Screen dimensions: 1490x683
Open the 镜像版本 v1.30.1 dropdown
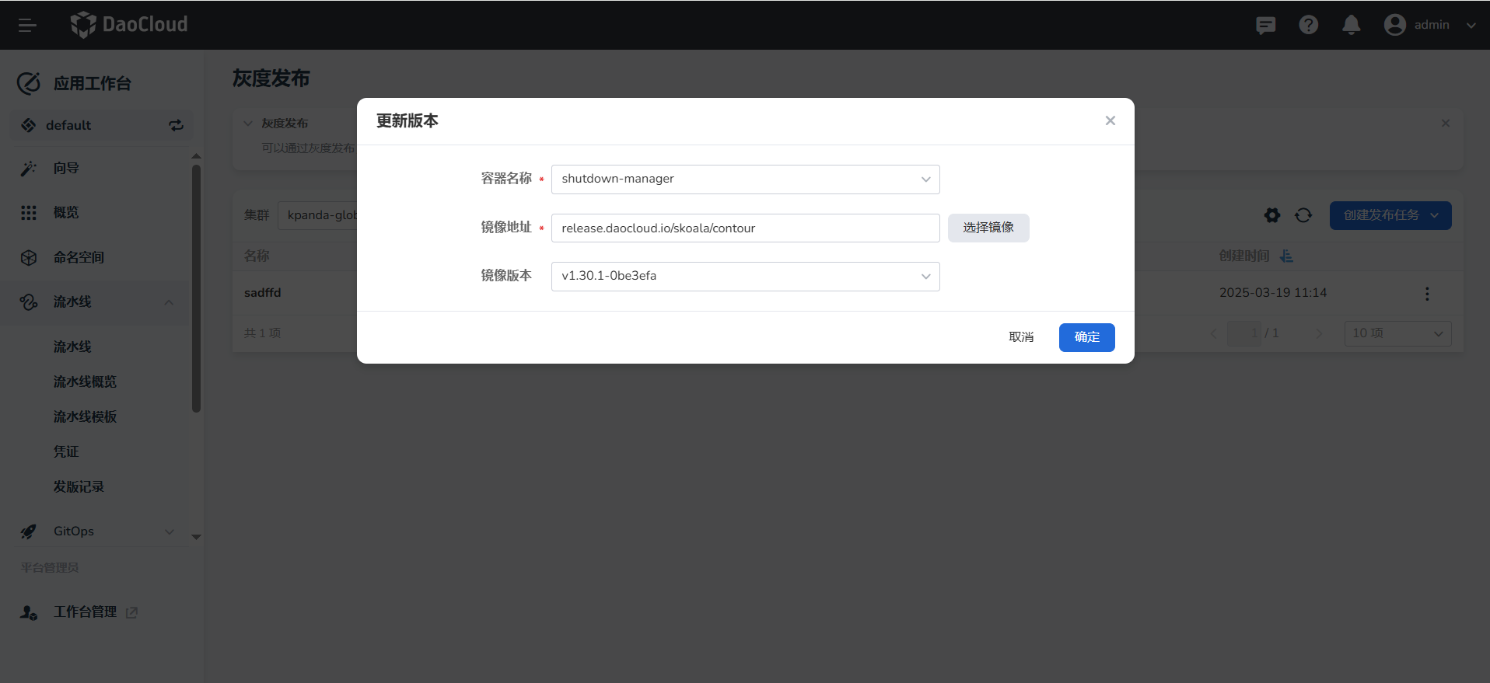click(x=745, y=277)
